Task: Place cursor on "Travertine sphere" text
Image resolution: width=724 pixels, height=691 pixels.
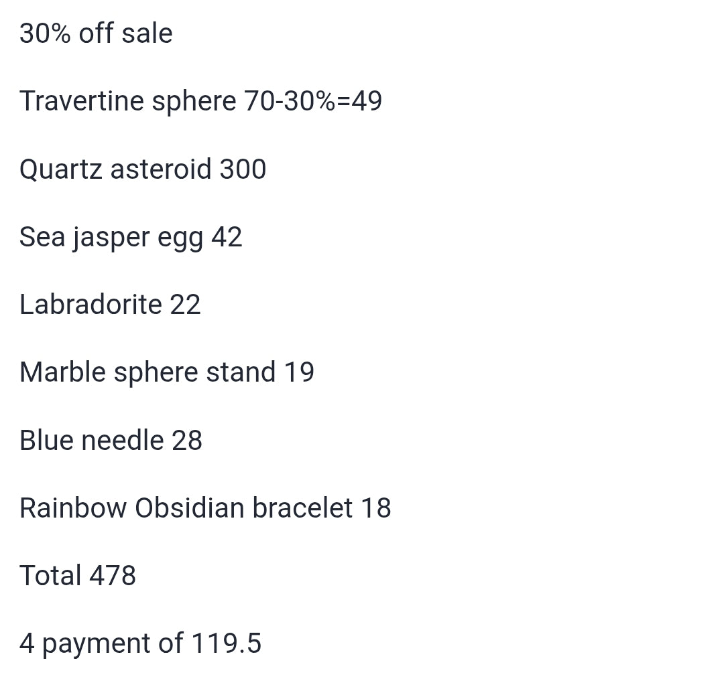Action: tap(127, 101)
